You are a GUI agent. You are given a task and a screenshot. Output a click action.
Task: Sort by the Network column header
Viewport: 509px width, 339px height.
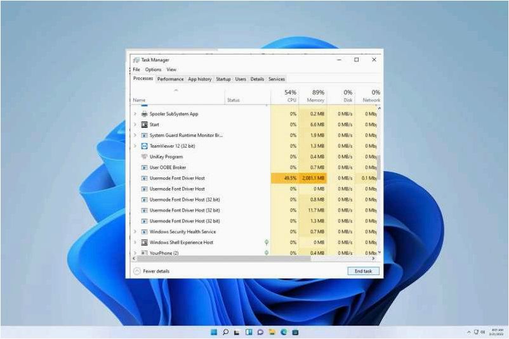pyautogui.click(x=368, y=96)
